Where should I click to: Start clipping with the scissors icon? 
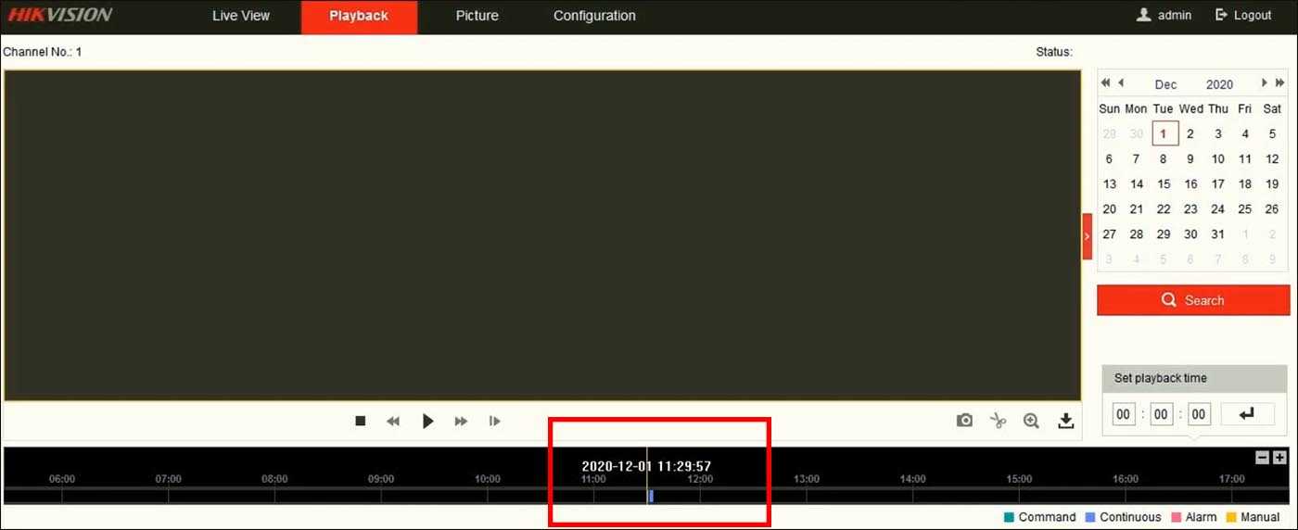point(998,421)
